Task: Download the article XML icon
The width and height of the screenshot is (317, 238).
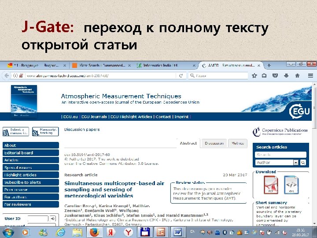Action: (291, 185)
